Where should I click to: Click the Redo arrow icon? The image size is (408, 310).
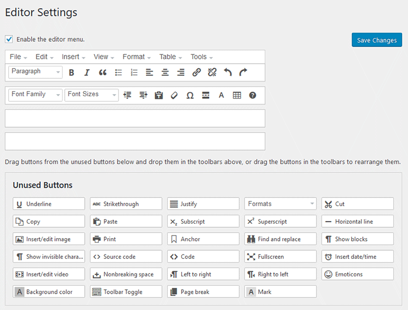point(243,72)
